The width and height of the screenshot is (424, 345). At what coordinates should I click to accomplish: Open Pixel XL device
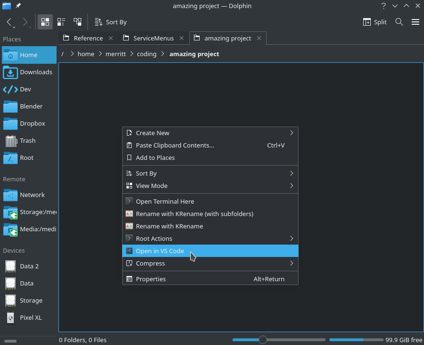point(29,318)
